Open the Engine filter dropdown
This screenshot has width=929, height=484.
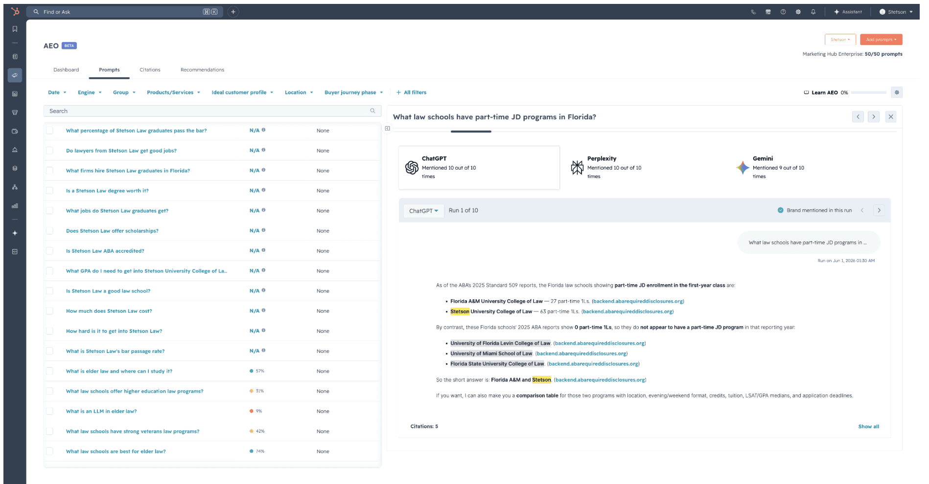tap(90, 92)
